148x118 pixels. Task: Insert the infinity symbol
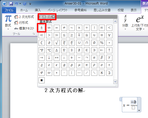[49, 28]
